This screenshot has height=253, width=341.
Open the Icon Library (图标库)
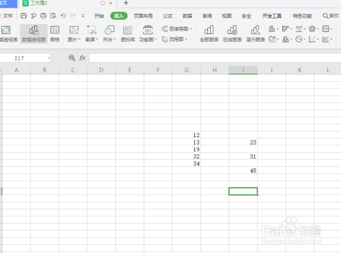point(128,33)
